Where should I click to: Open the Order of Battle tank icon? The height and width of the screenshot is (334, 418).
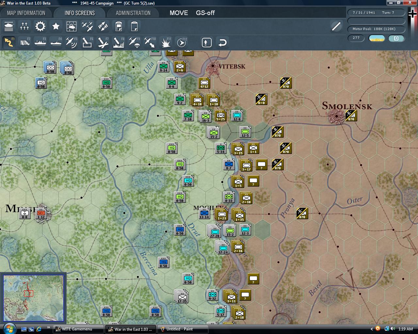(9, 26)
